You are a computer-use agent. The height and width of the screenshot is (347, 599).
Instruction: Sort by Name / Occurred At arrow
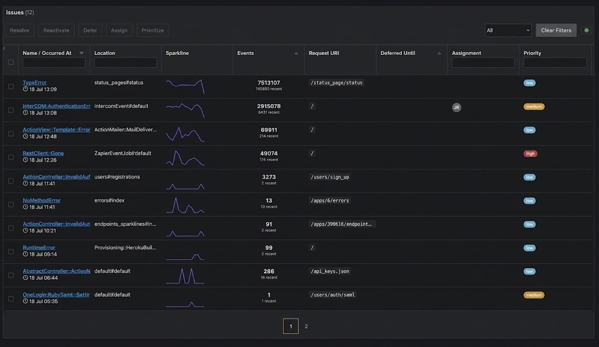point(81,53)
